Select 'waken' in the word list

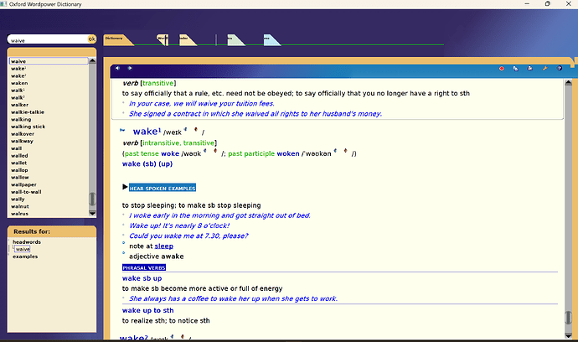pos(19,83)
